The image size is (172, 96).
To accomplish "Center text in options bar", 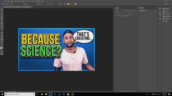I will pos(63,4).
